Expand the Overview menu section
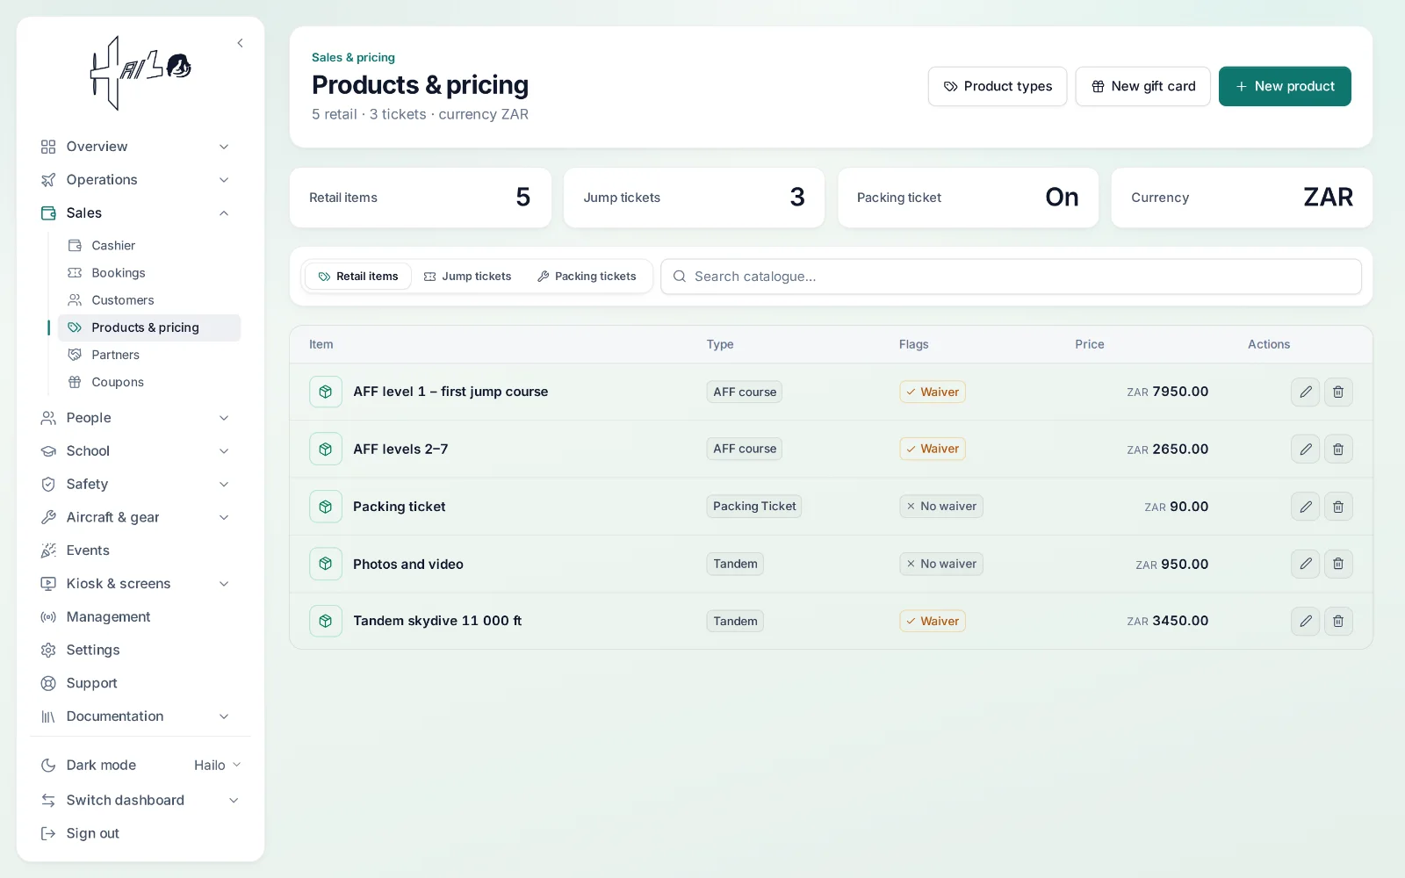 (x=135, y=147)
